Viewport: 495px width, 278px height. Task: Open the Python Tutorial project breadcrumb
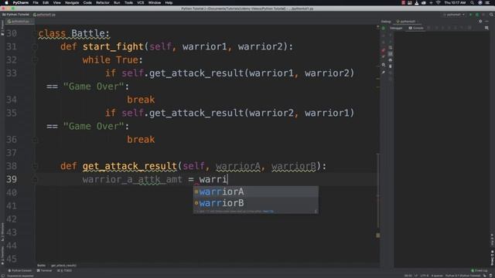pyautogui.click(x=15, y=15)
